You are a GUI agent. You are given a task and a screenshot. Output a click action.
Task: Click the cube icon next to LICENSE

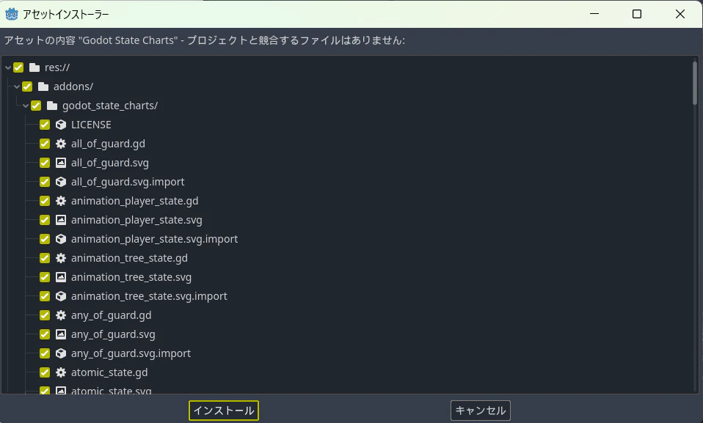[61, 125]
